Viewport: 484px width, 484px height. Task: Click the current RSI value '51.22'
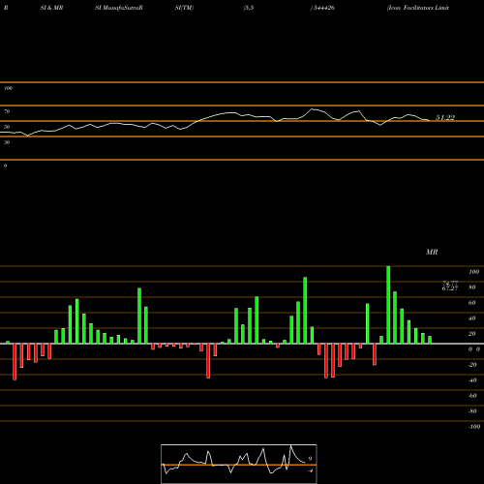point(445,118)
